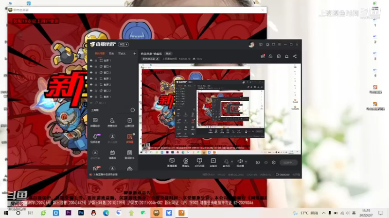Open the 弹幕助手 tool in toolbox
The height and width of the screenshot is (218, 389).
[x=95, y=122]
